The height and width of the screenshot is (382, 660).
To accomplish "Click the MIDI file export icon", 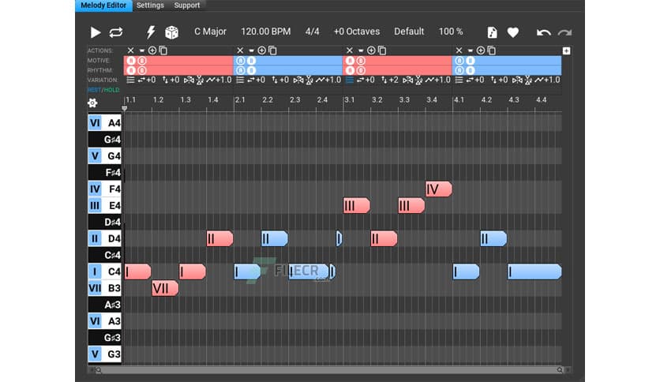I will point(492,32).
